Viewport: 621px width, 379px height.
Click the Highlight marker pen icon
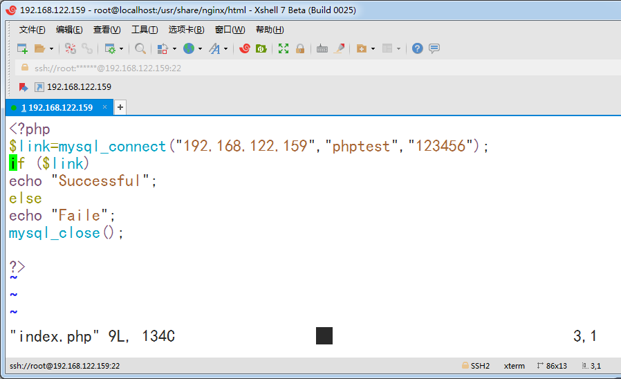[339, 48]
